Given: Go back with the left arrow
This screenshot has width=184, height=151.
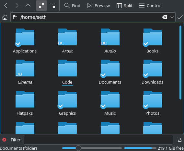Looking at the screenshot, I should pos(6,6).
